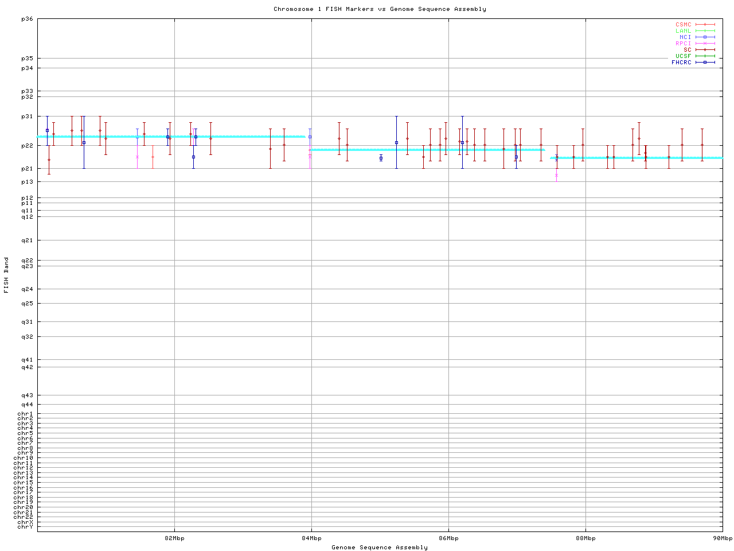Click the rightmost cyan band segment past 88Mbp
The width and height of the screenshot is (734, 551).
pos(637,158)
